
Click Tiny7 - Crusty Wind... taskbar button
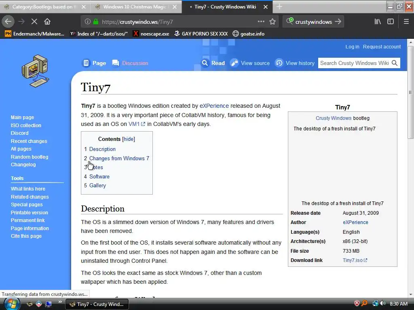pyautogui.click(x=97, y=304)
